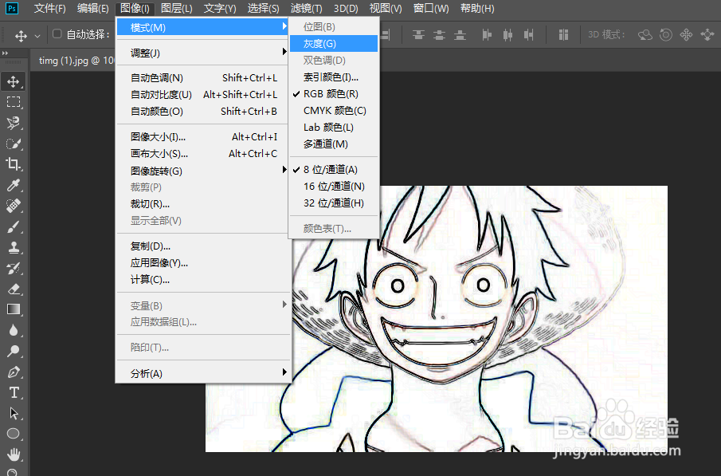Click align top edges icon in options bar
This screenshot has height=476, width=721.
[x=418, y=34]
